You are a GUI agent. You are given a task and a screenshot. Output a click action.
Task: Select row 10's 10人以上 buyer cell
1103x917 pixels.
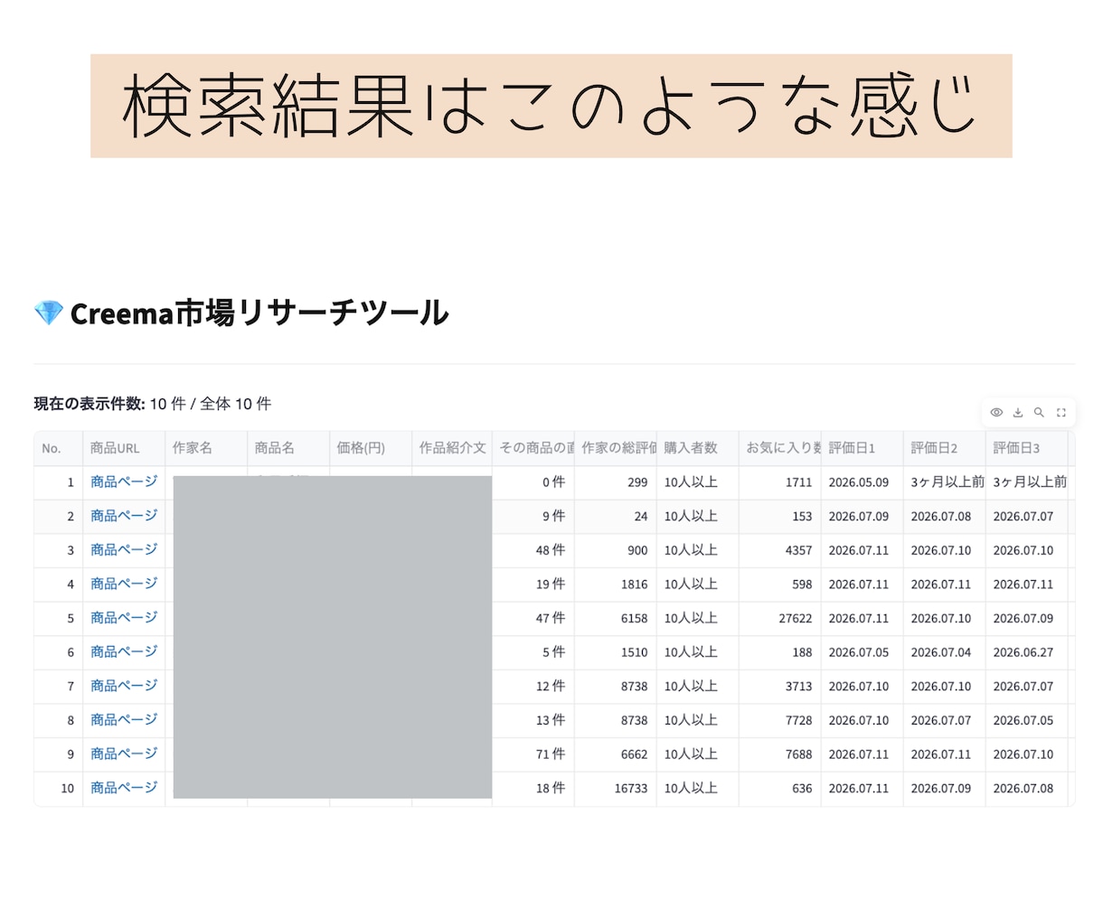point(698,789)
